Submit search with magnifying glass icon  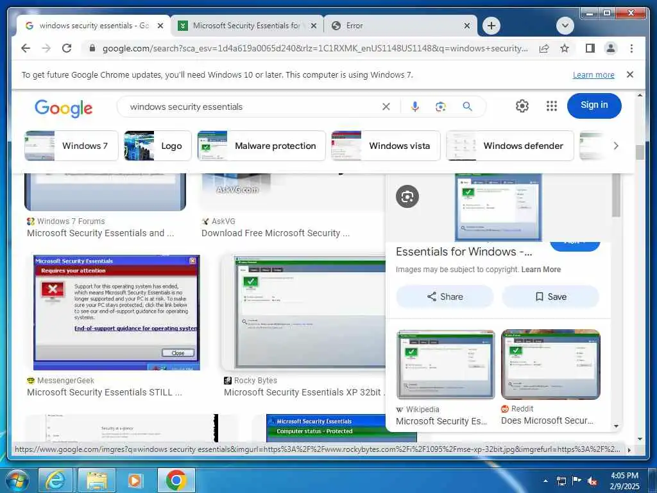[467, 107]
